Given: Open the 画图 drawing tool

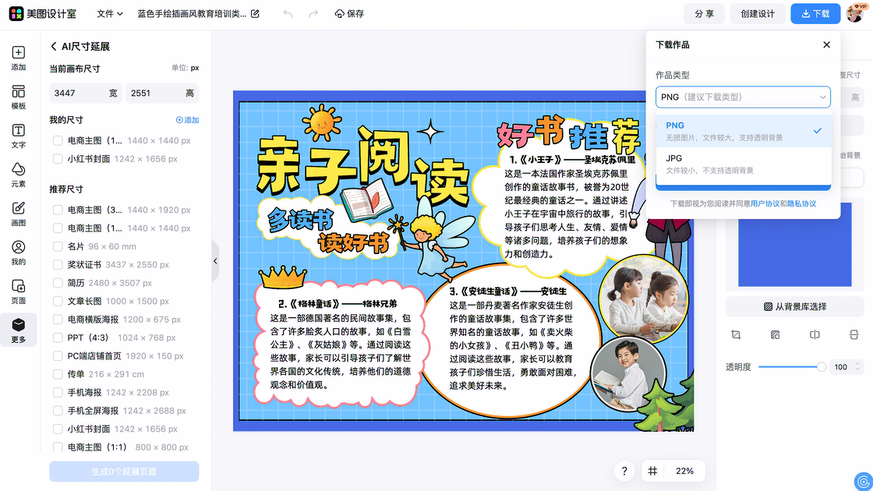Looking at the screenshot, I should coord(19,214).
